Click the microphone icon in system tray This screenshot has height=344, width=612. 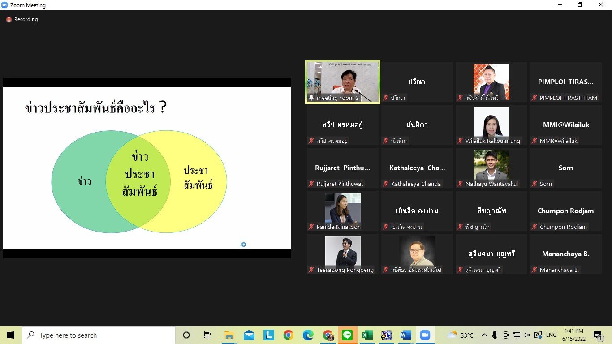(495, 335)
